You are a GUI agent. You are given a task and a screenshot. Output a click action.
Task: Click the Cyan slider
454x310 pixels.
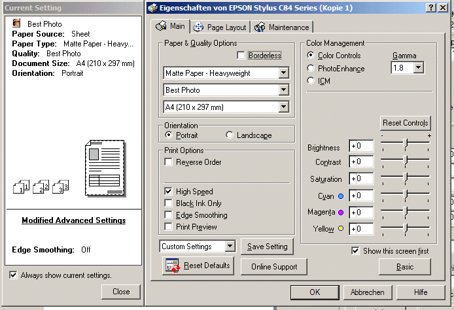[406, 195]
